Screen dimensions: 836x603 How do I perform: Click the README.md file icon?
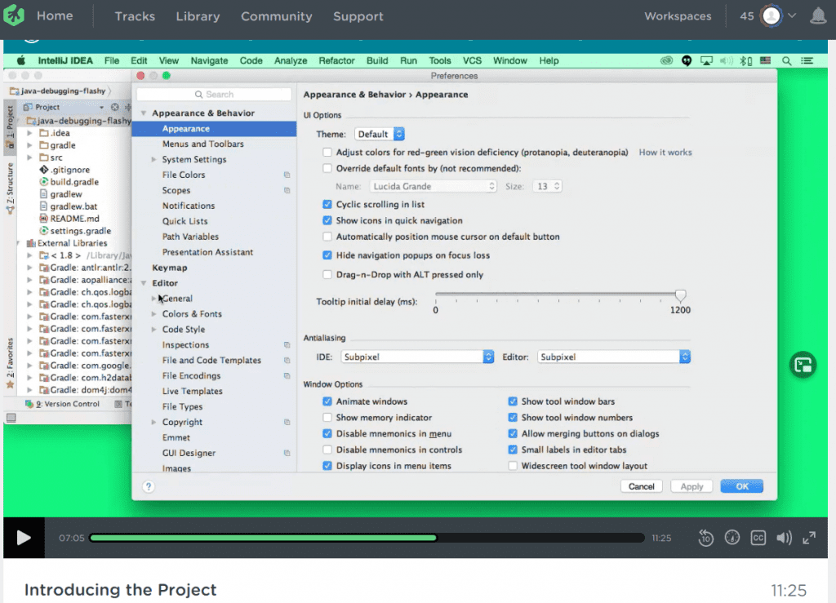(44, 219)
